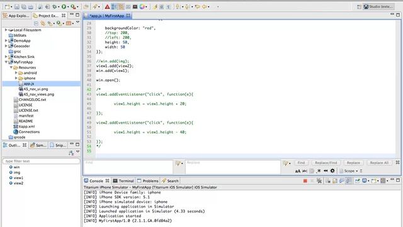This screenshot has width=403, height=227.
Task: Click the Studio perspective button
Action: click(378, 7)
